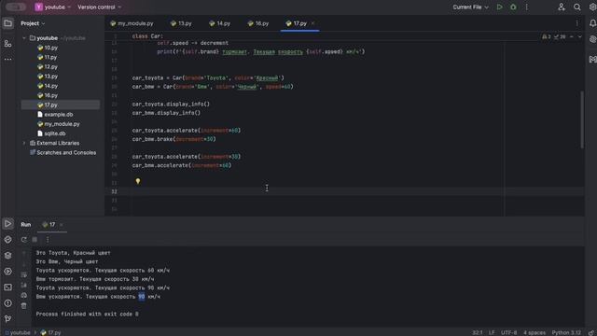
Task: Change LF line separator in status bar
Action: pyautogui.click(x=492, y=332)
